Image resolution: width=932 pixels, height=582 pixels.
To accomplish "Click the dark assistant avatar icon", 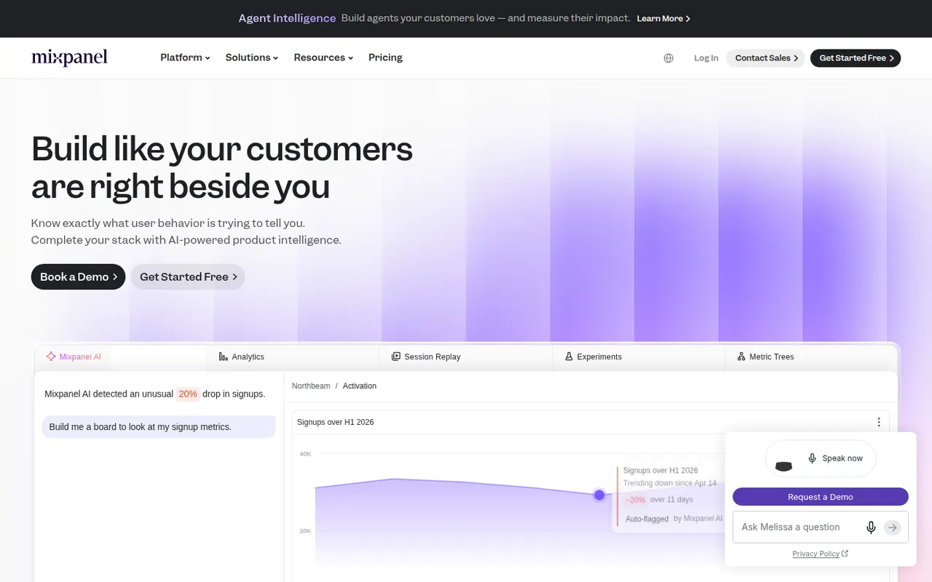I will [x=783, y=466].
